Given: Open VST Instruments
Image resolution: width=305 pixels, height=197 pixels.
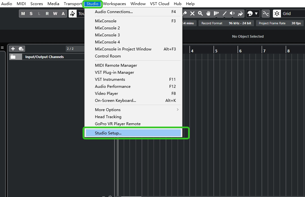Looking at the screenshot, I should 133,80.
